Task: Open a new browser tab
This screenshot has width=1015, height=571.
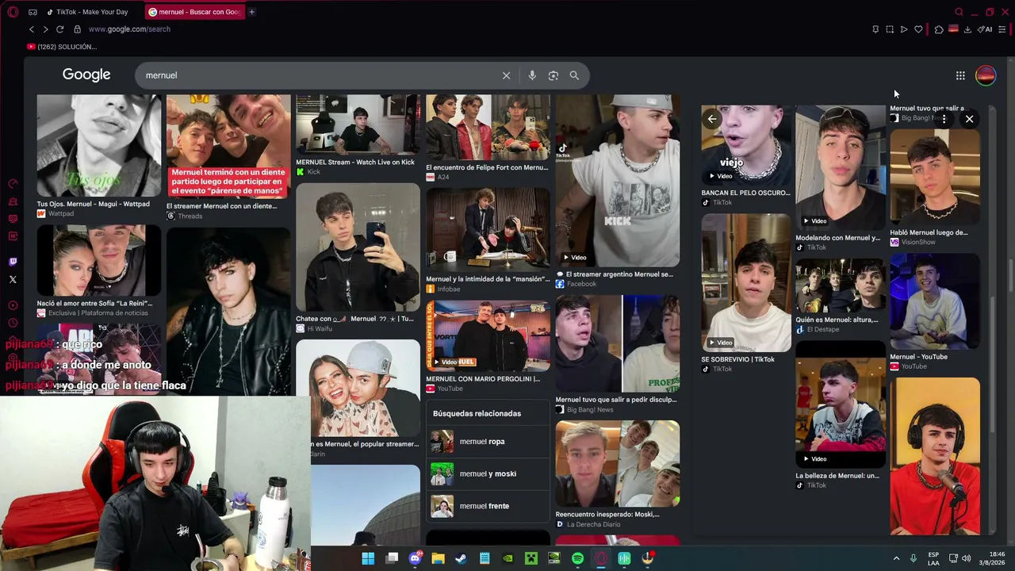Action: (x=251, y=12)
